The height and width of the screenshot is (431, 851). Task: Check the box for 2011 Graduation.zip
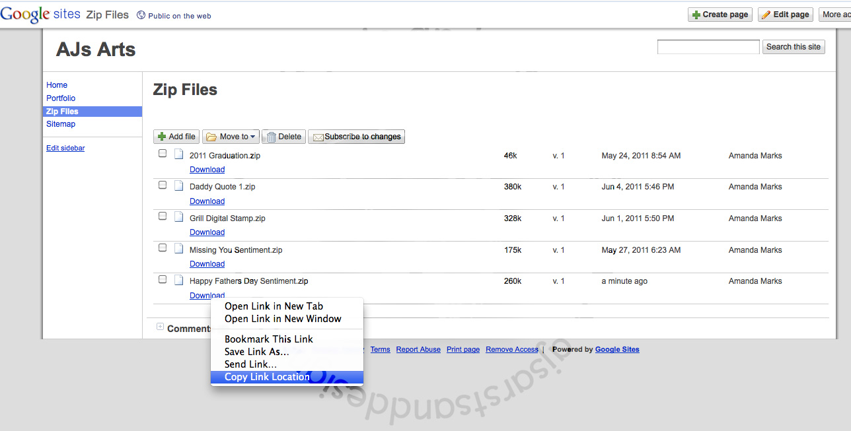(x=163, y=154)
